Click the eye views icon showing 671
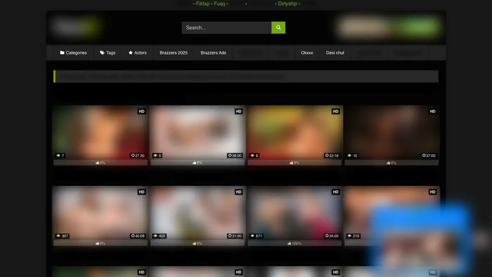492x277 pixels. (252, 236)
